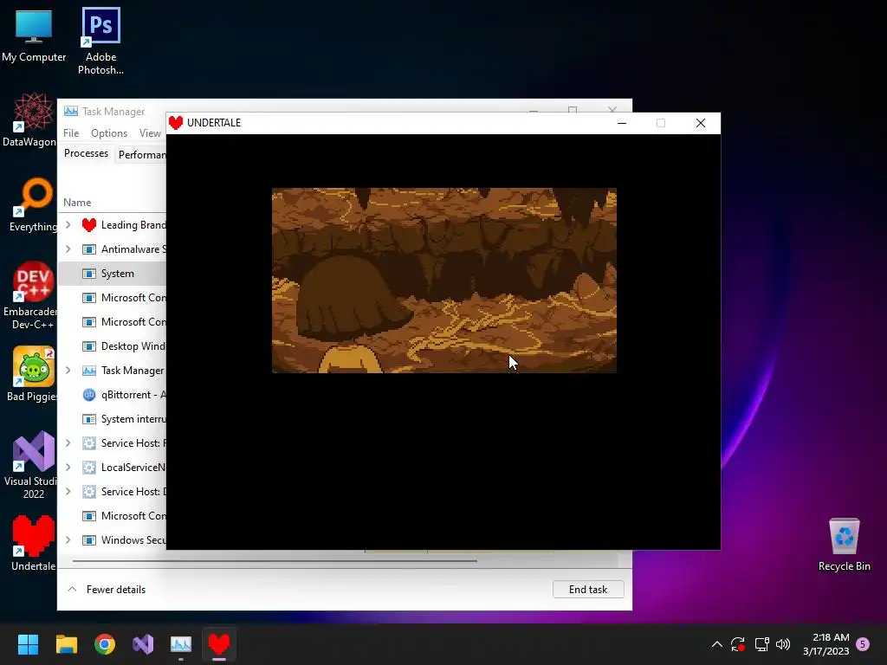Click the qBittorrent process icon
Viewport: 887px width, 665px height.
tap(89, 395)
